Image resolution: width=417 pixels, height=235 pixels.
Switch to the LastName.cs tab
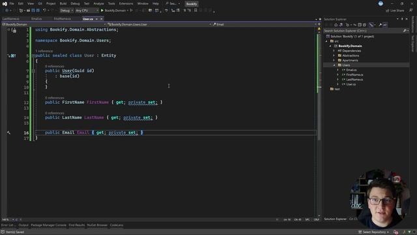[x=10, y=19]
